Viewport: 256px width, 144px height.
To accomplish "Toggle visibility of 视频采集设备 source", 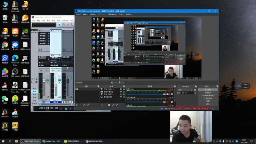I will (121, 92).
